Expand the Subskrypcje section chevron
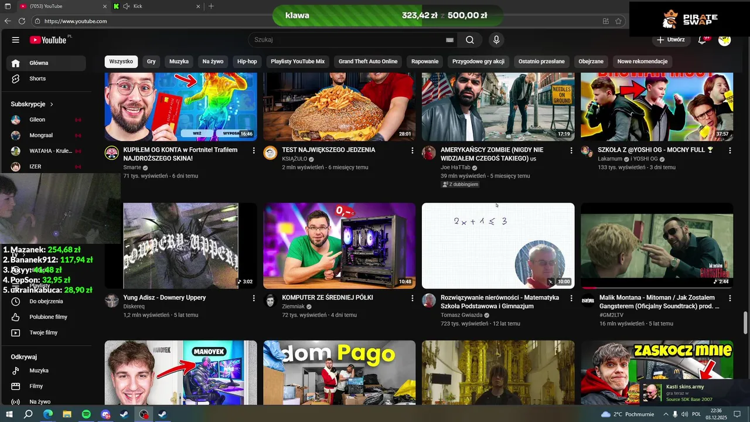Viewport: 750px width, 422px height. [52, 104]
